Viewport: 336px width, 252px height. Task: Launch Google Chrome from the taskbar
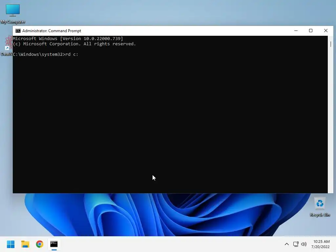[x=40, y=244]
